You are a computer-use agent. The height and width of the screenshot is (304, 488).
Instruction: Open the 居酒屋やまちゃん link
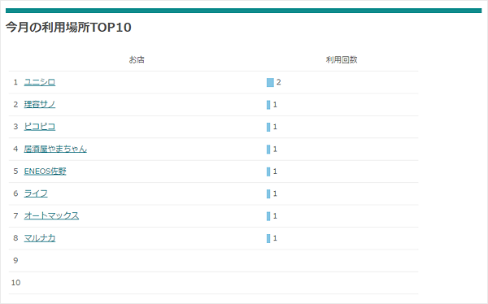click(x=55, y=149)
